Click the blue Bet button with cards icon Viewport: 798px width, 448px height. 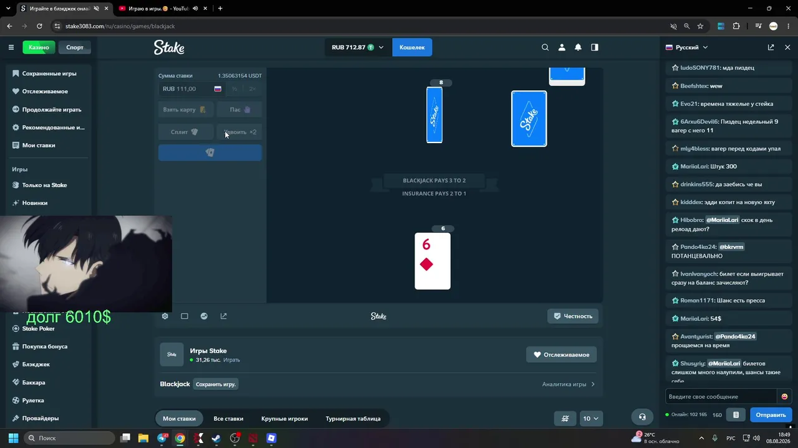(210, 153)
